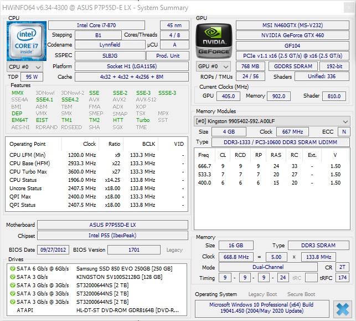Click the NVIDIA GeForce GTX 460 field
Image resolution: width=356 pixels, height=321 pixels.
pyautogui.click(x=292, y=35)
